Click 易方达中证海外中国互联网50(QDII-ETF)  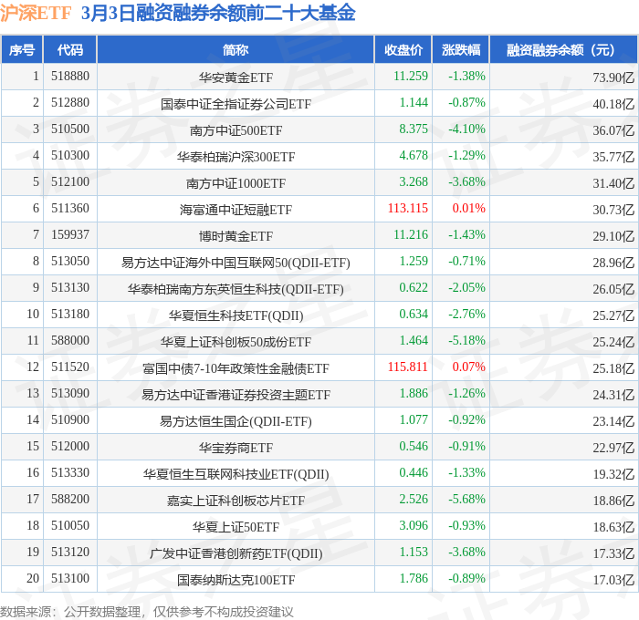pyautogui.click(x=236, y=263)
